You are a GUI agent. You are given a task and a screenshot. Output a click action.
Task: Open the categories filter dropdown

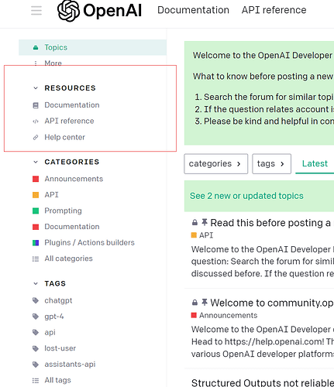point(216,164)
